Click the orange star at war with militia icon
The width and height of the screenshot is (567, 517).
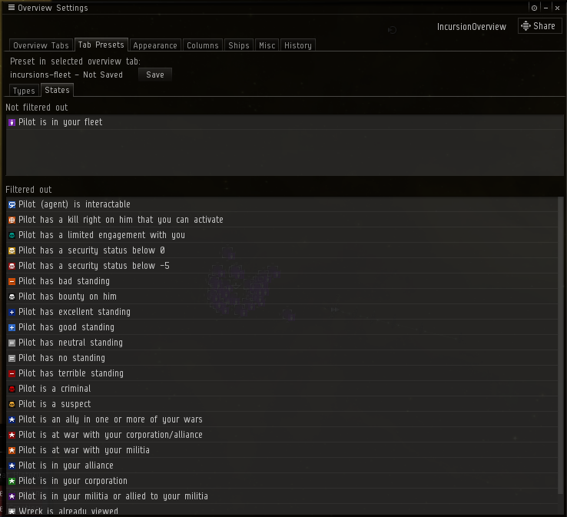(x=12, y=450)
